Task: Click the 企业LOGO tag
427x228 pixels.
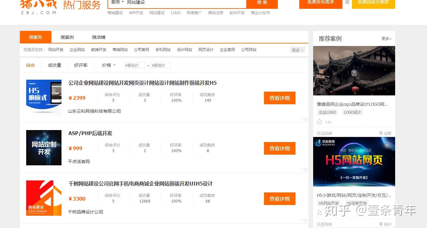Action: [327, 112]
